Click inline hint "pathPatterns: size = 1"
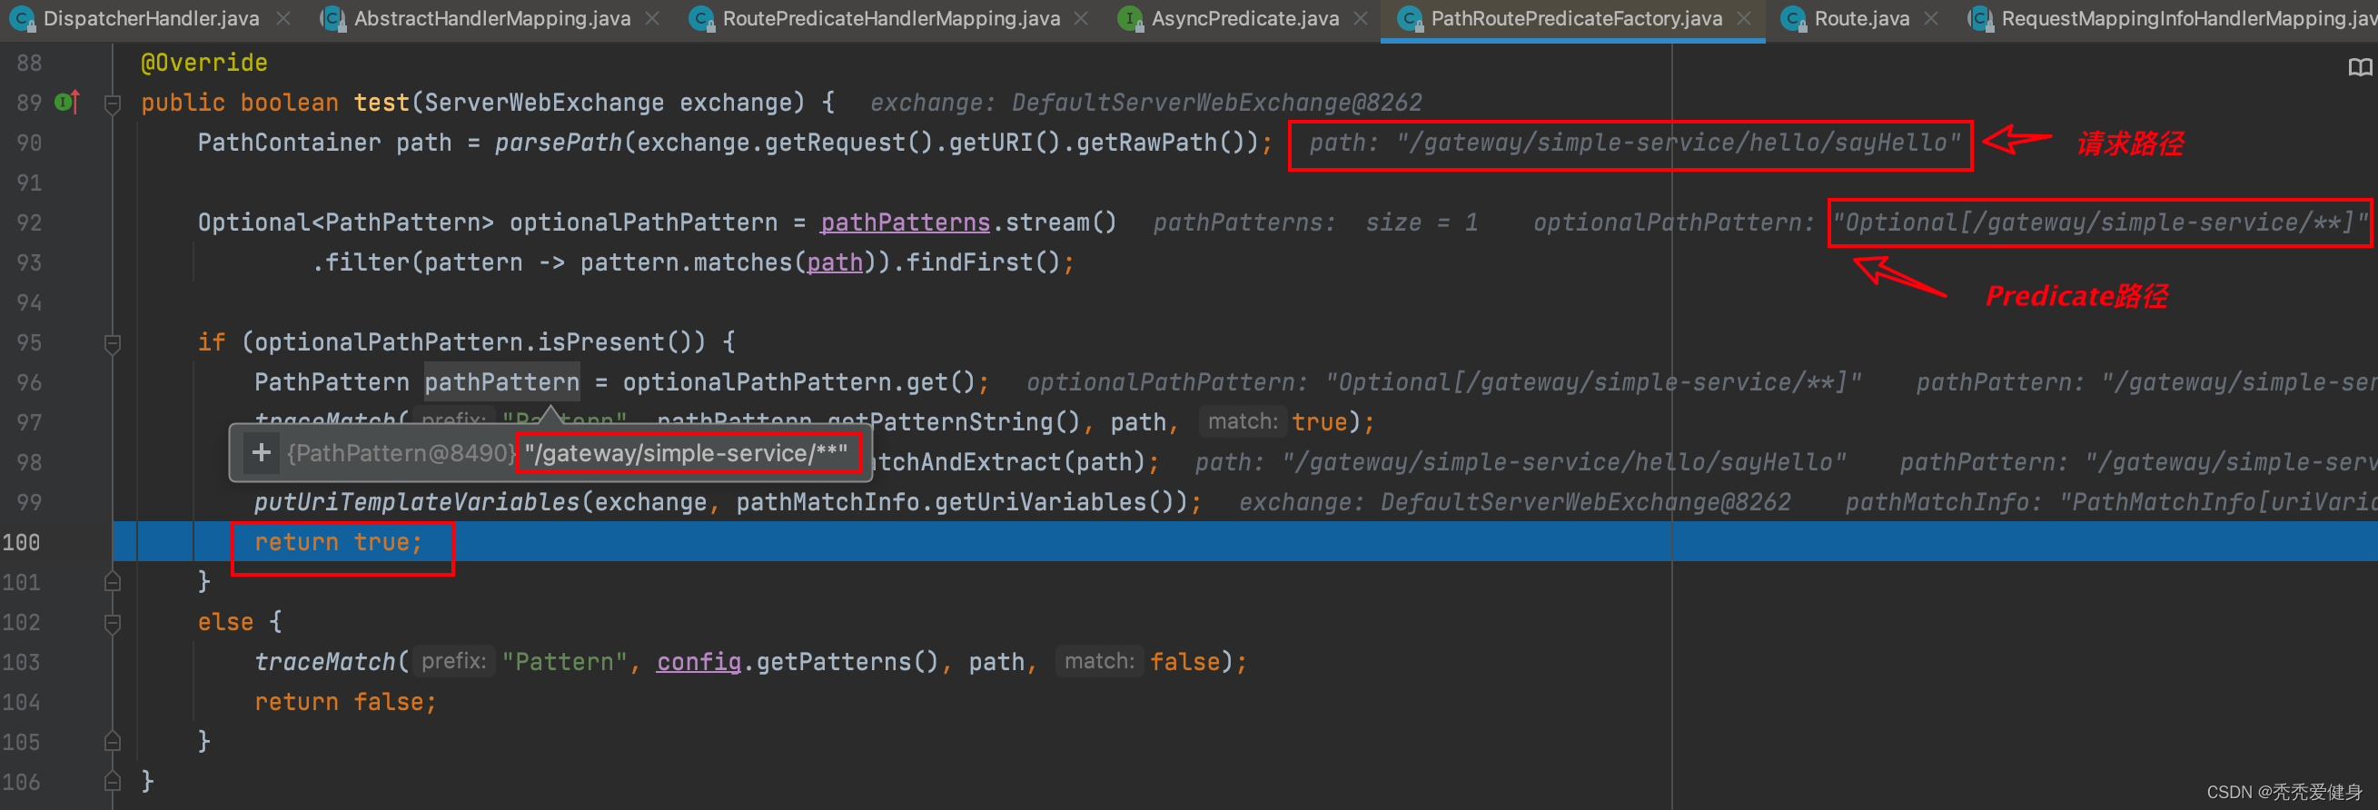The height and width of the screenshot is (810, 2378). 1315,222
